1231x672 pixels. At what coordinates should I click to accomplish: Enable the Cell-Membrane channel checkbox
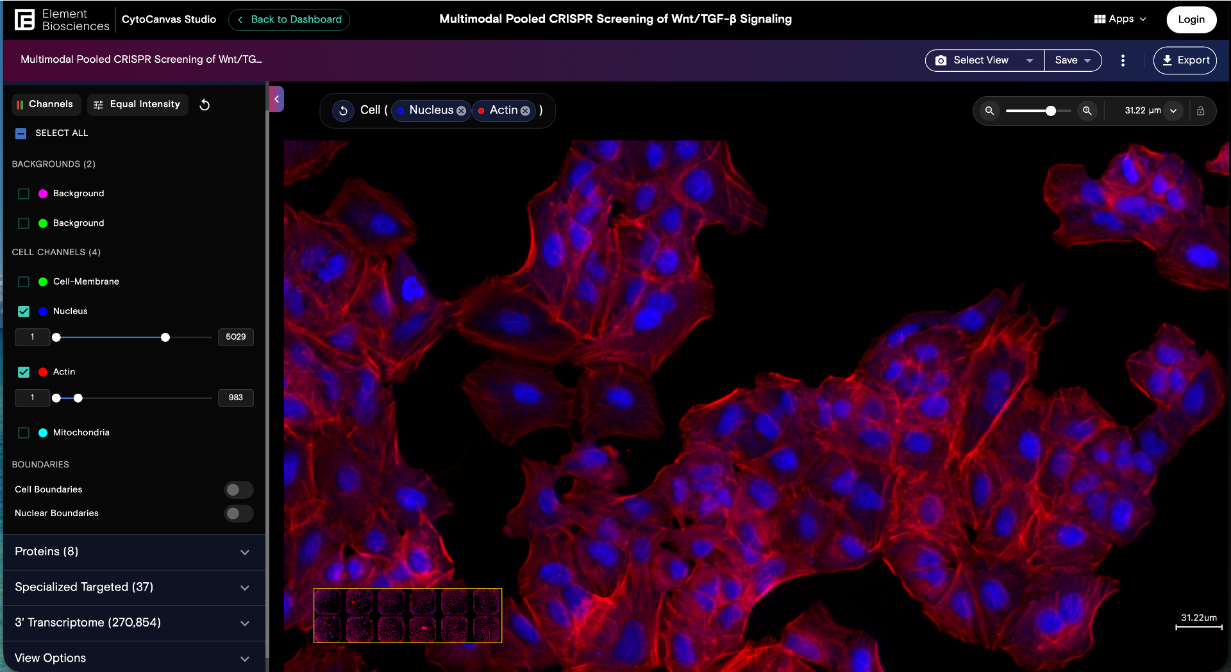(x=24, y=282)
